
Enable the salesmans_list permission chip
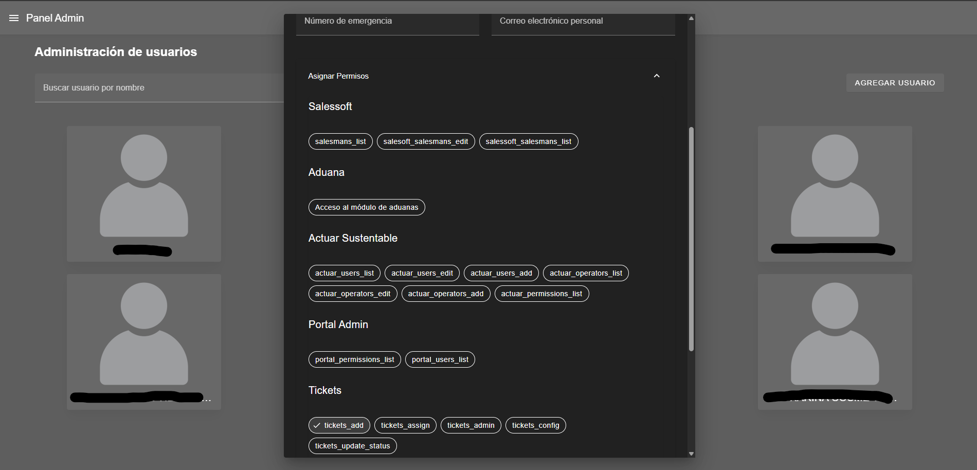[340, 141]
